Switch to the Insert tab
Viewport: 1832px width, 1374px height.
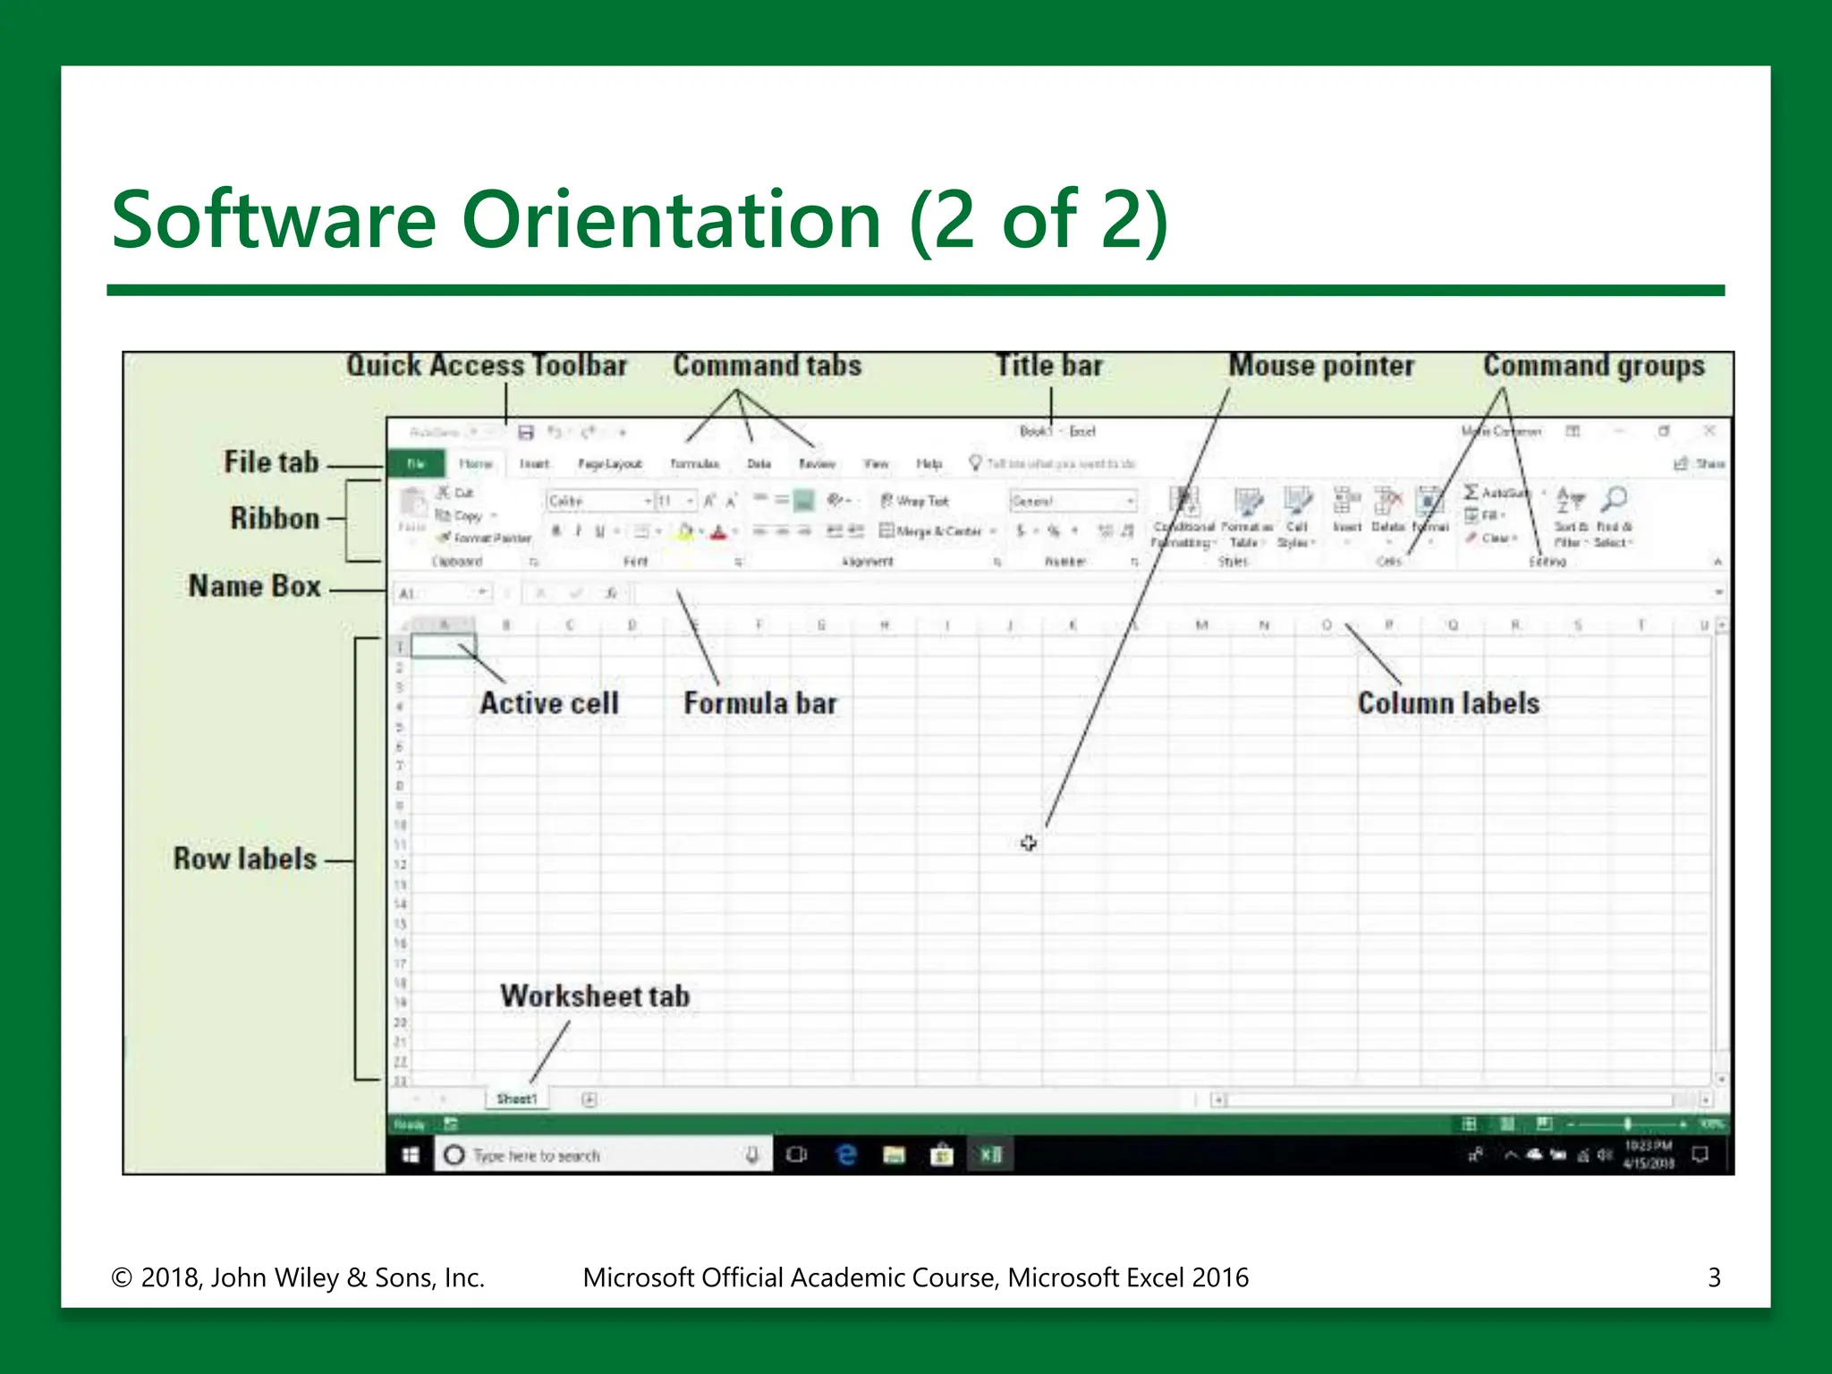click(534, 463)
